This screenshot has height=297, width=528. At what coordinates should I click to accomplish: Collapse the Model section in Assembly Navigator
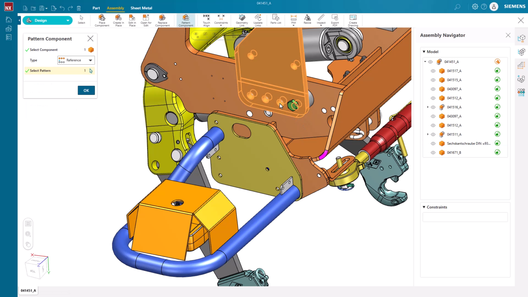(424, 52)
